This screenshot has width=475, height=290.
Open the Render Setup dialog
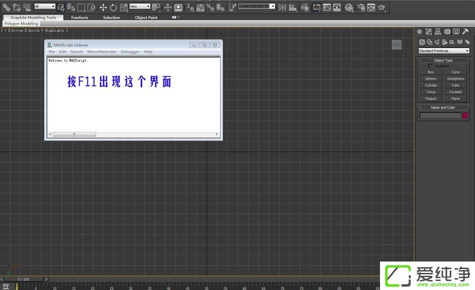[361, 8]
